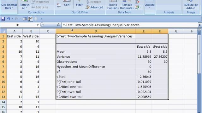Click the Consolidate icon in Data Tools
Viewport: 202px width, 113px height.
tap(137, 2)
